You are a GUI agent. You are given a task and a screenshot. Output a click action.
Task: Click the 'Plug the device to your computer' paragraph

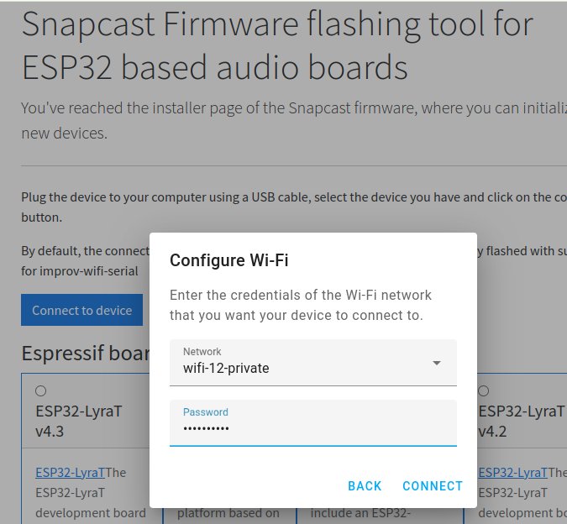[294, 207]
